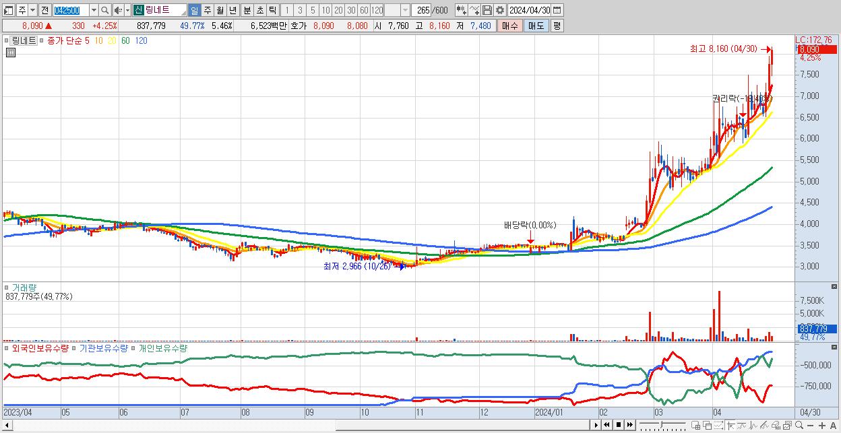Screen dimensions: 841x433
Task: Click the 매도 sell button
Action: 536,26
